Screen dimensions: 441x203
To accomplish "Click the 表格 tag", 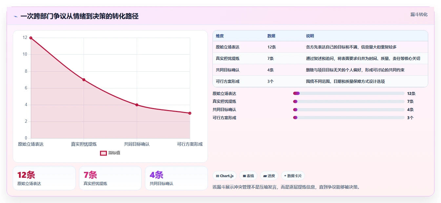I will point(248,176).
